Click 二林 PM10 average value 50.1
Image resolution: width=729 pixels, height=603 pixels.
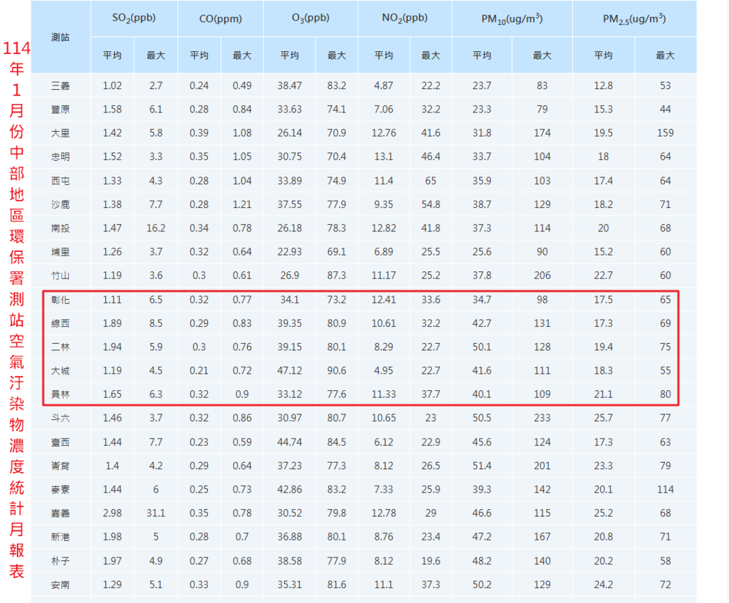coord(482,347)
